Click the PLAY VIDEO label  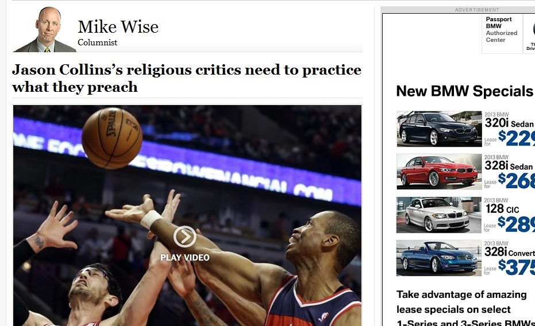click(x=184, y=258)
